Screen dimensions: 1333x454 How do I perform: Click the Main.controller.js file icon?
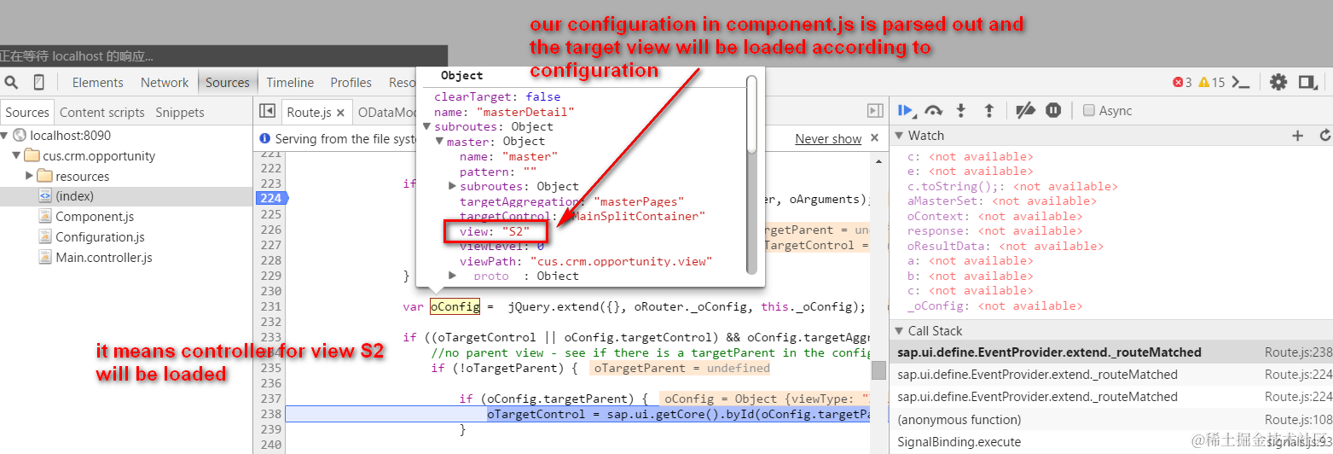[45, 258]
